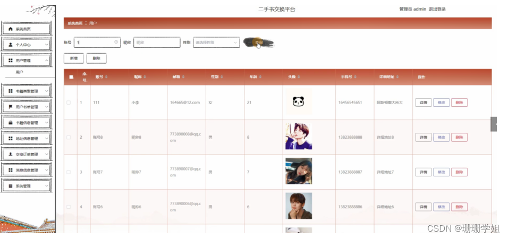Screen dimensions: 508x238
Task: Expand the 交换订单管理 menu chevron
Action: click(47, 154)
